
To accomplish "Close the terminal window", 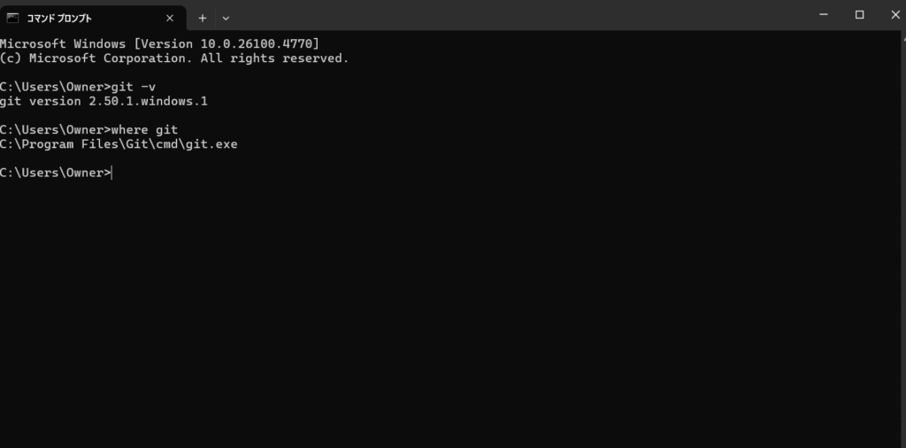I will (892, 15).
